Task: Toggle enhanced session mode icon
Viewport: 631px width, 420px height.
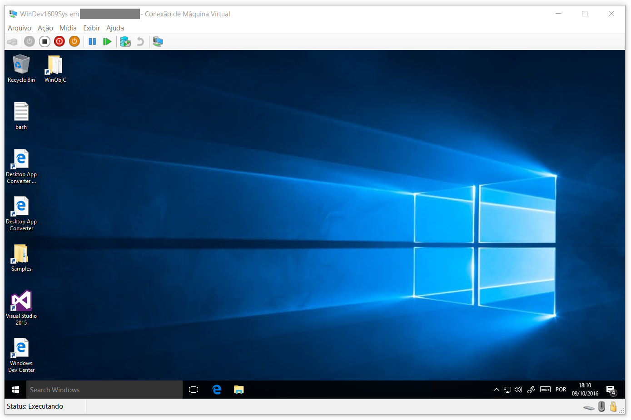Action: click(x=158, y=42)
